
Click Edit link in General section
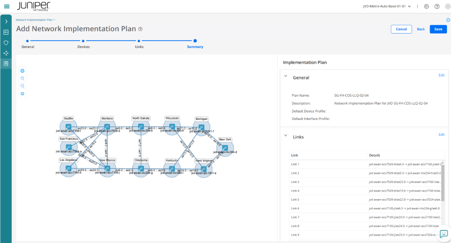click(x=442, y=75)
